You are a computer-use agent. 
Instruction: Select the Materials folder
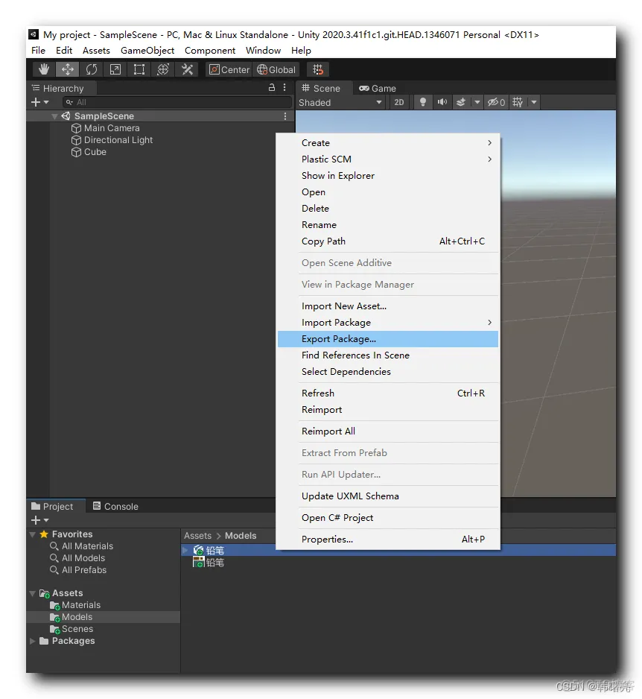click(75, 605)
